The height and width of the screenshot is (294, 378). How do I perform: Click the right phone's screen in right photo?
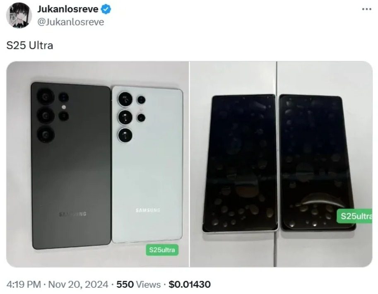coord(317,163)
